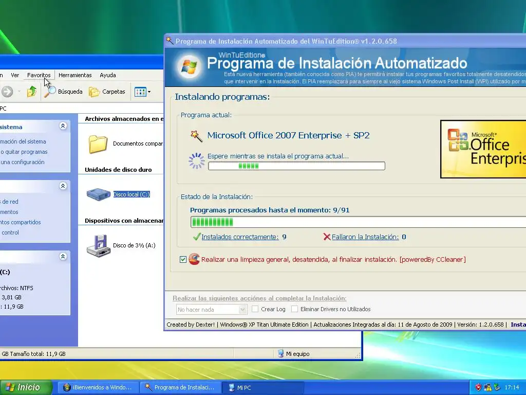Click the Mi equipo status bar entry

294,354
